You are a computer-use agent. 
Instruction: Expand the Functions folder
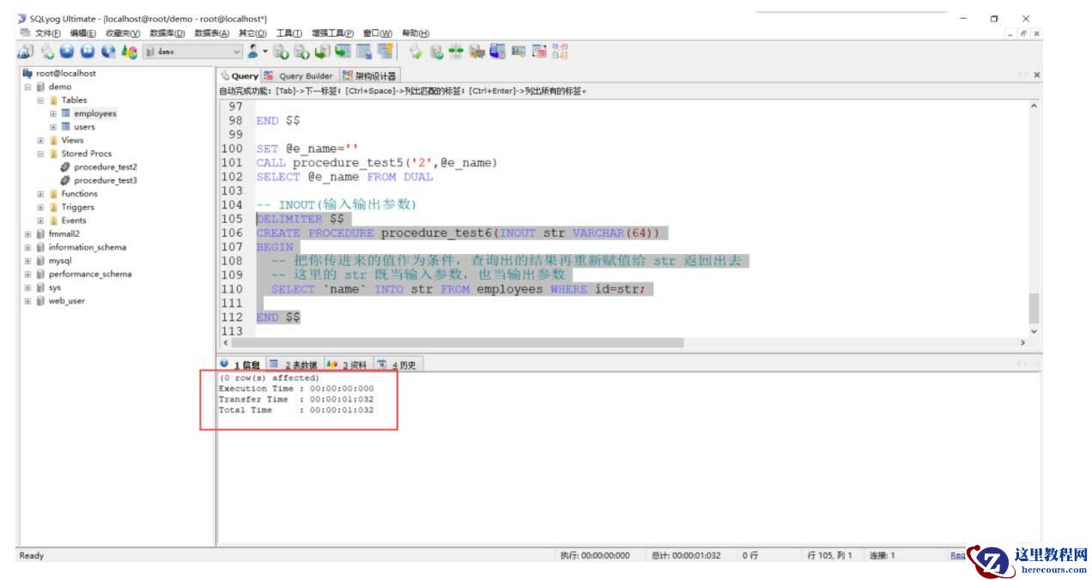[40, 194]
